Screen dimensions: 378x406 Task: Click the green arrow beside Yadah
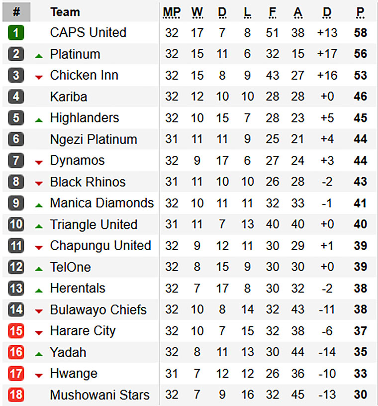[x=39, y=354]
